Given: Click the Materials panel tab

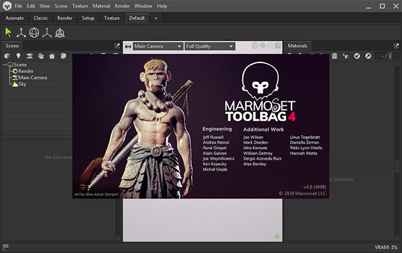Looking at the screenshot, I should (297, 46).
